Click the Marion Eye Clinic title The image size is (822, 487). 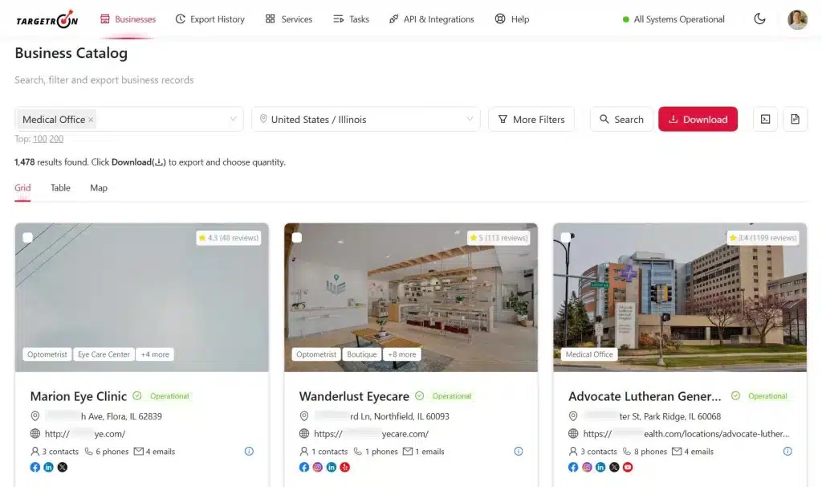[79, 396]
